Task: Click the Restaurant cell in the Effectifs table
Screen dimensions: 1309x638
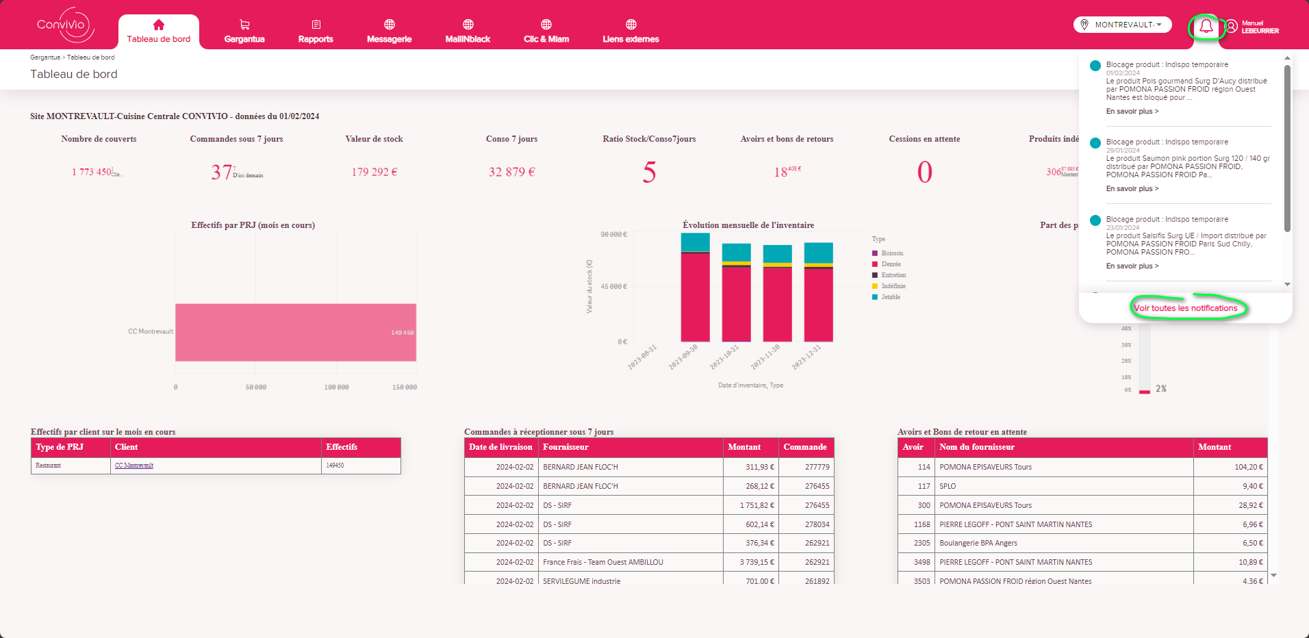Action: tap(71, 465)
